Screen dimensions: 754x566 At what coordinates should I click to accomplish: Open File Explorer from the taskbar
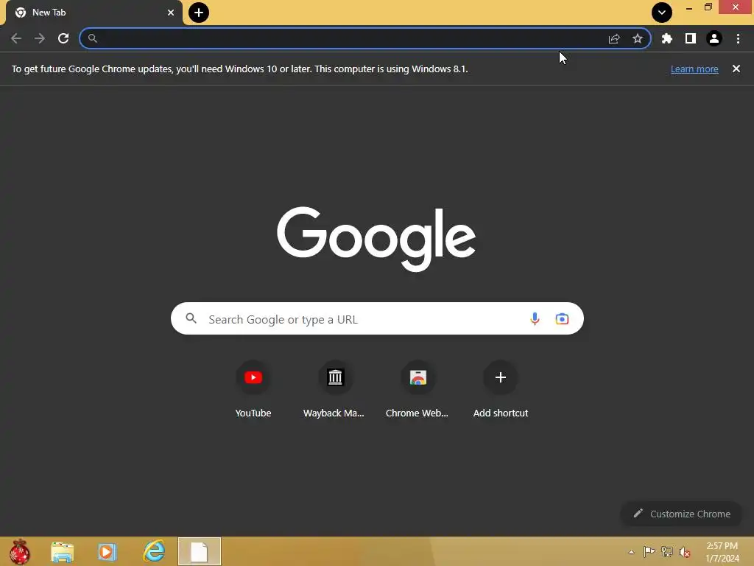tap(63, 551)
